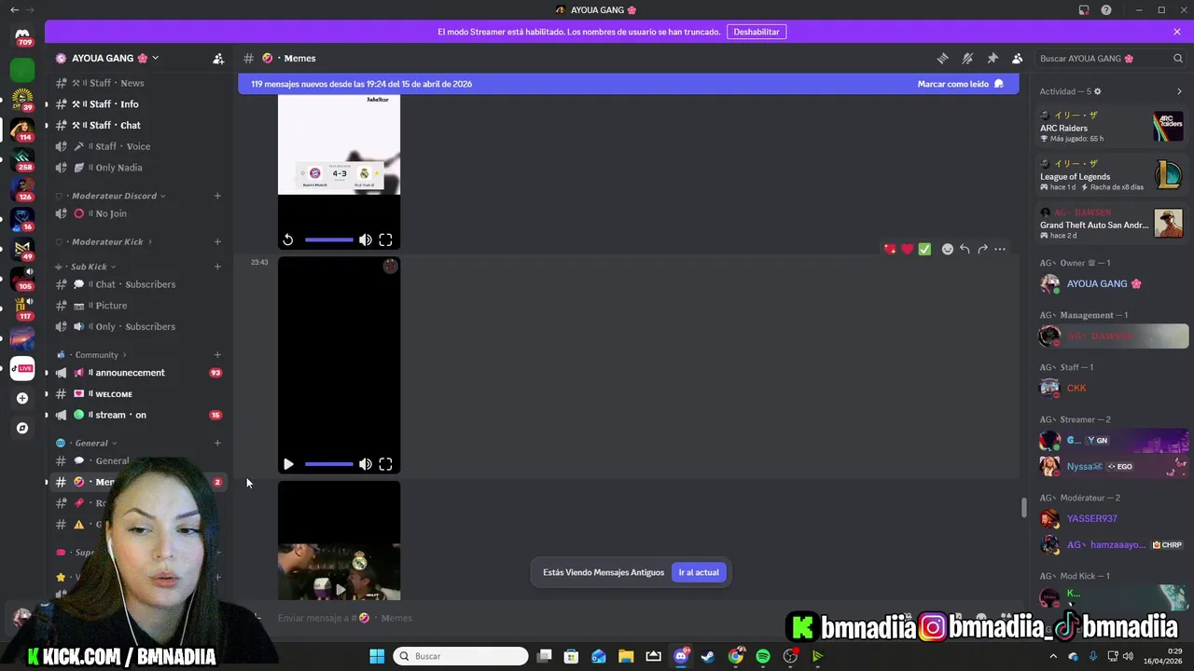The image size is (1194, 671).
Task: Click the search magnifier in Buscar AYOUA GANG
Action: click(x=1178, y=58)
